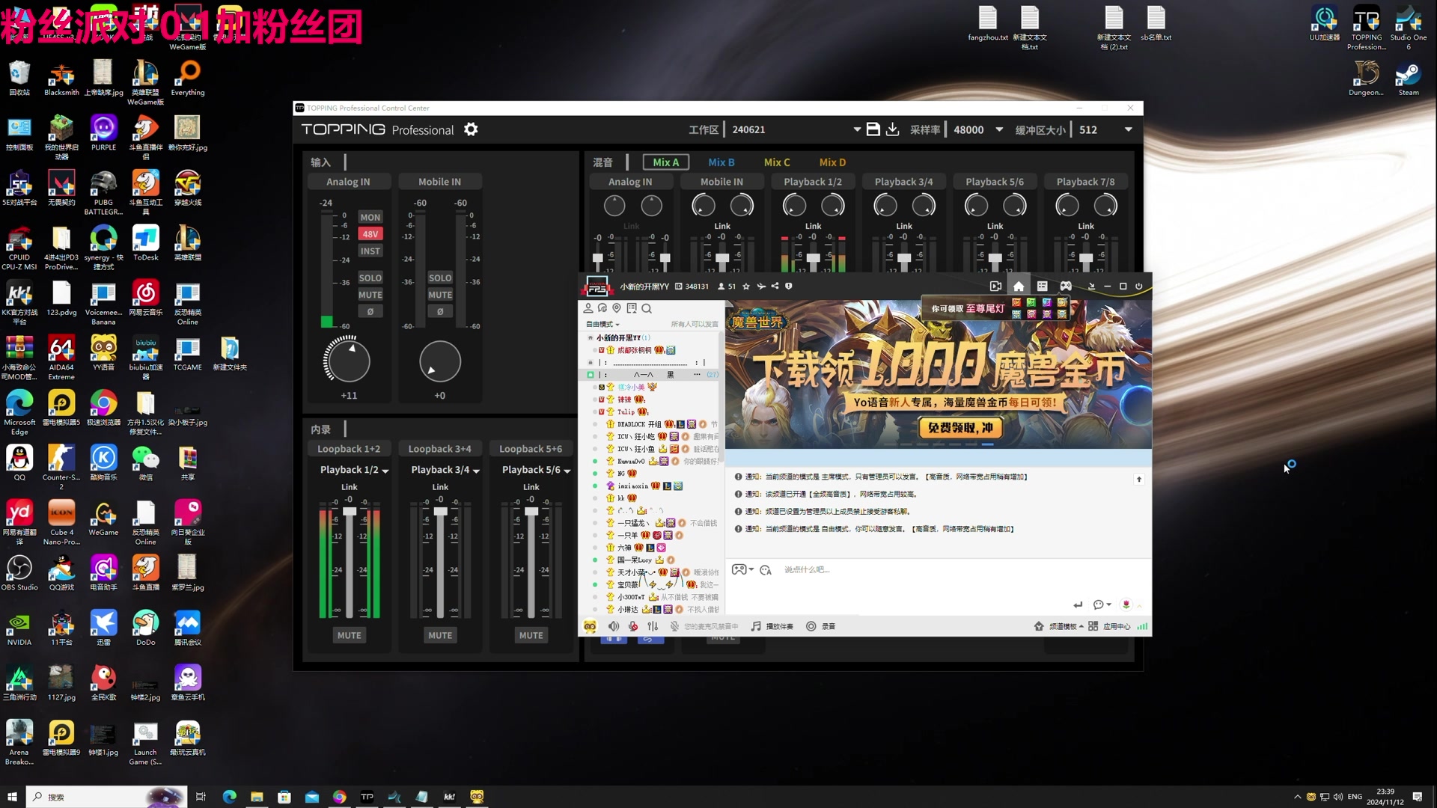Toggle MUTE on Loopback 3+4 channel
The height and width of the screenshot is (808, 1437).
(x=439, y=634)
